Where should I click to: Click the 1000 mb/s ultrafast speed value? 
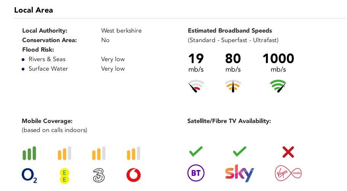click(278, 59)
